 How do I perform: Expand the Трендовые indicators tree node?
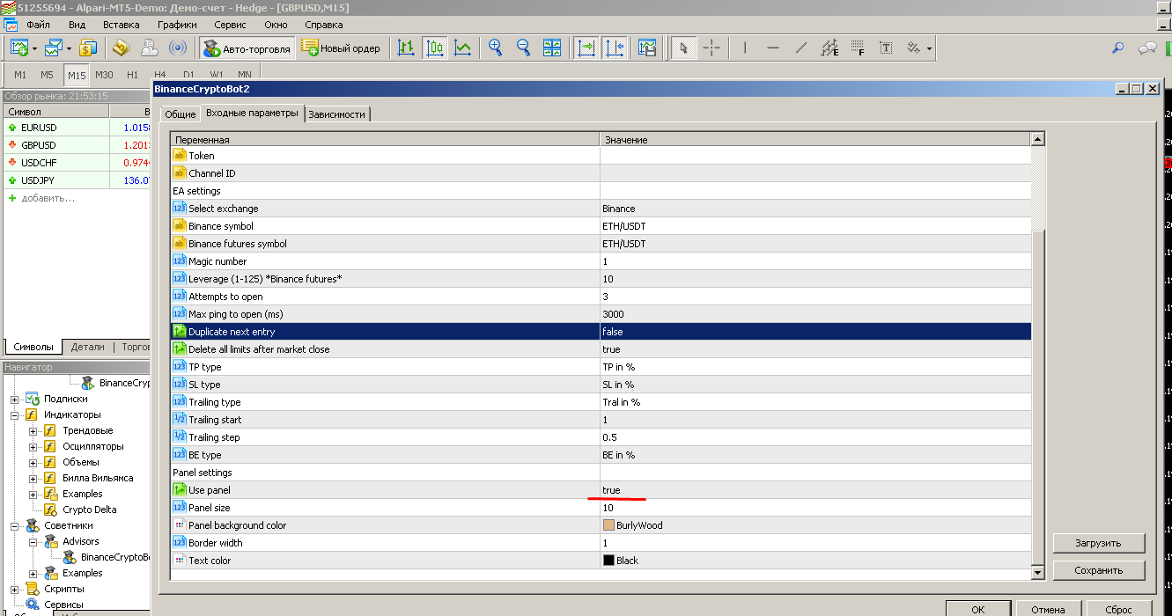click(33, 431)
